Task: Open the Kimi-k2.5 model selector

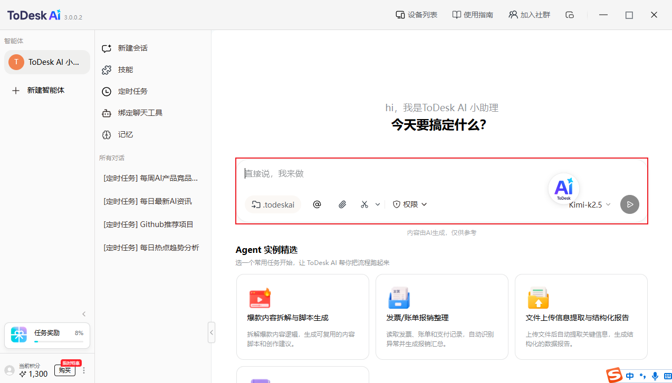Action: 590,204
